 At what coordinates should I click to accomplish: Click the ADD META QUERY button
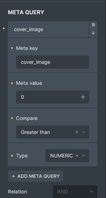pos(36,176)
